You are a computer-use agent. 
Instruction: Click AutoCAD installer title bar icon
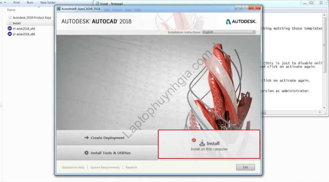pos(59,9)
